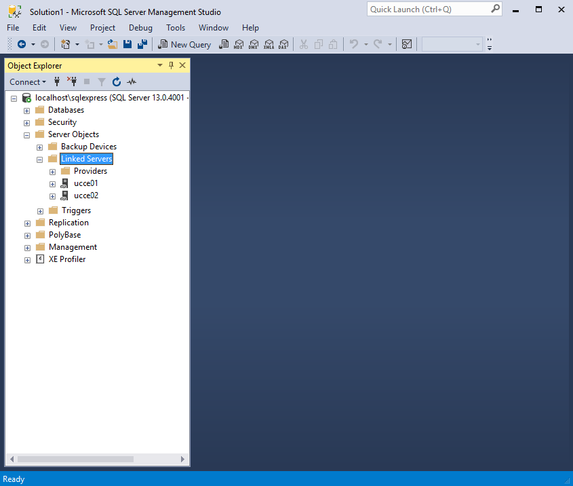Expand the ucce01 linked server node

(x=52, y=183)
